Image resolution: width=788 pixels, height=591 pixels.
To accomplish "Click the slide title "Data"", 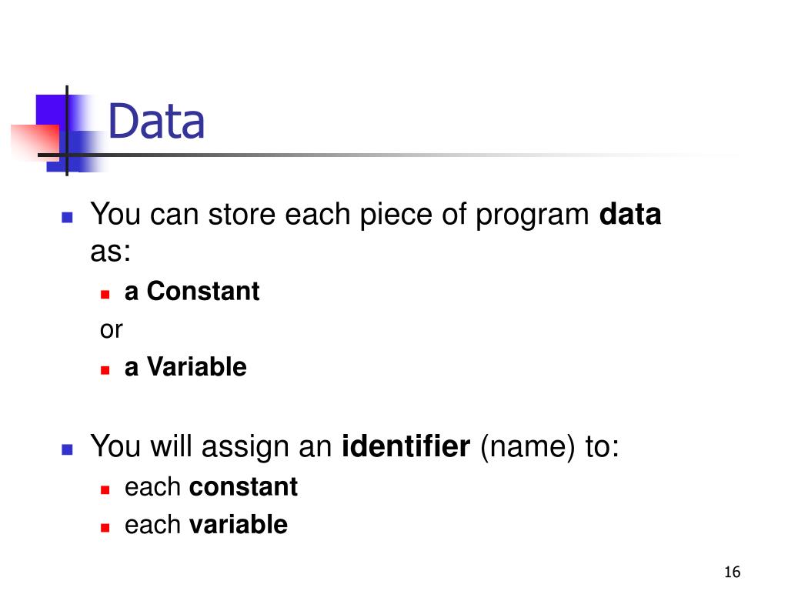I will 156,121.
